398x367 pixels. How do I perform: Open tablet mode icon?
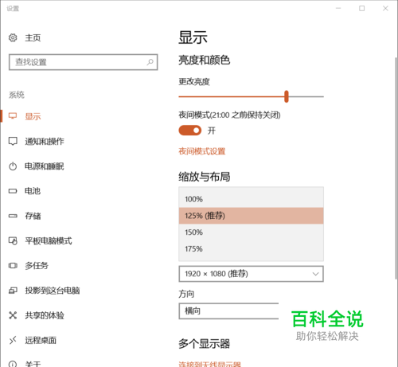coord(13,240)
